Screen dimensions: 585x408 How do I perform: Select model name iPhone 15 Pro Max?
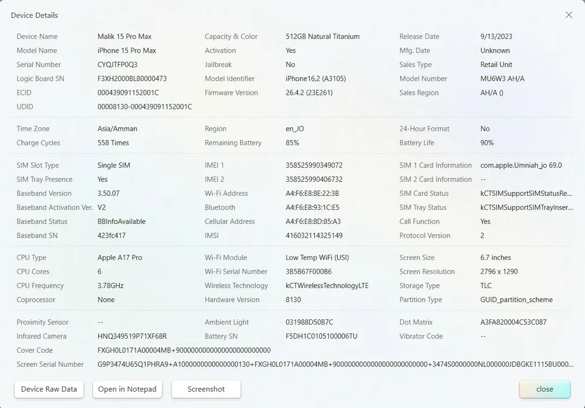[127, 51]
